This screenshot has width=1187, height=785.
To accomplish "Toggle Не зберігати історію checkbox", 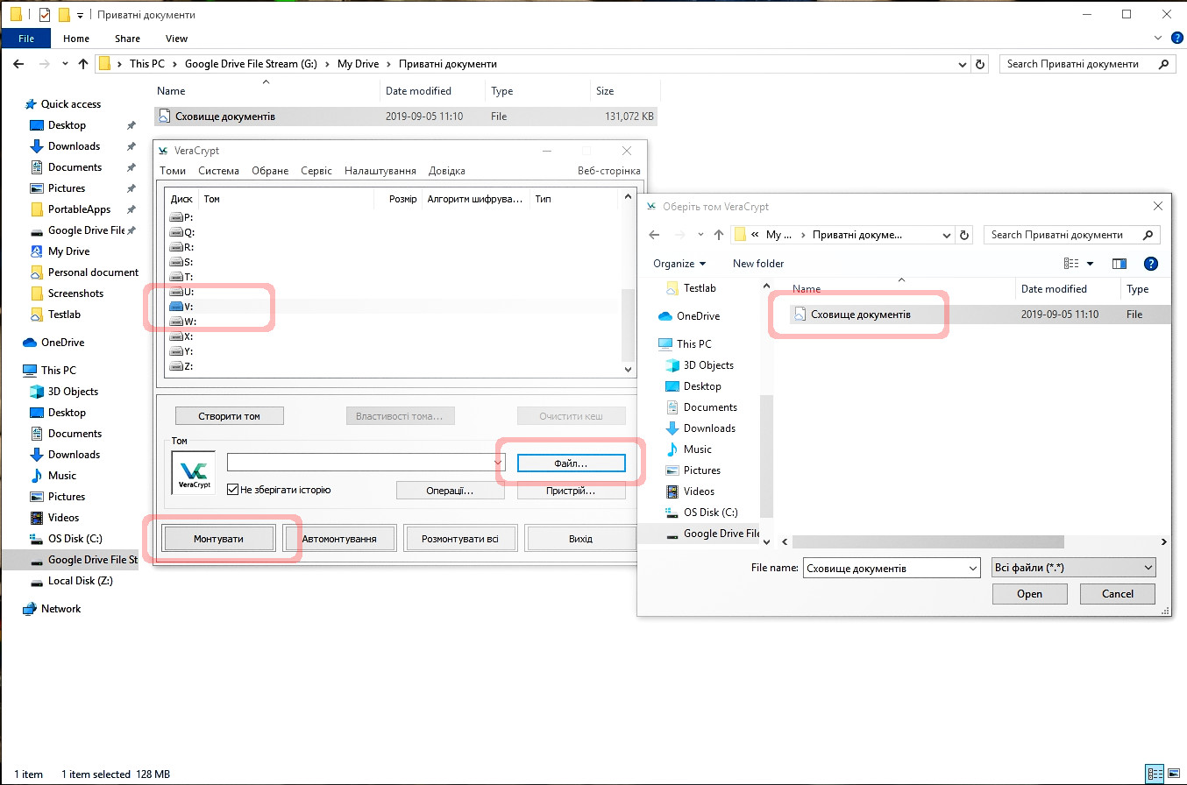I will coord(233,490).
